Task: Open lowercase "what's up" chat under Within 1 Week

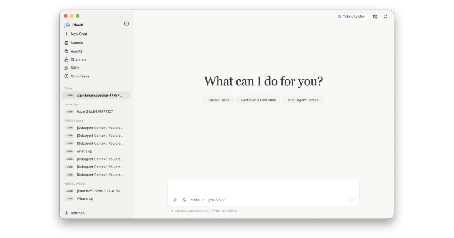Action: pos(96,151)
